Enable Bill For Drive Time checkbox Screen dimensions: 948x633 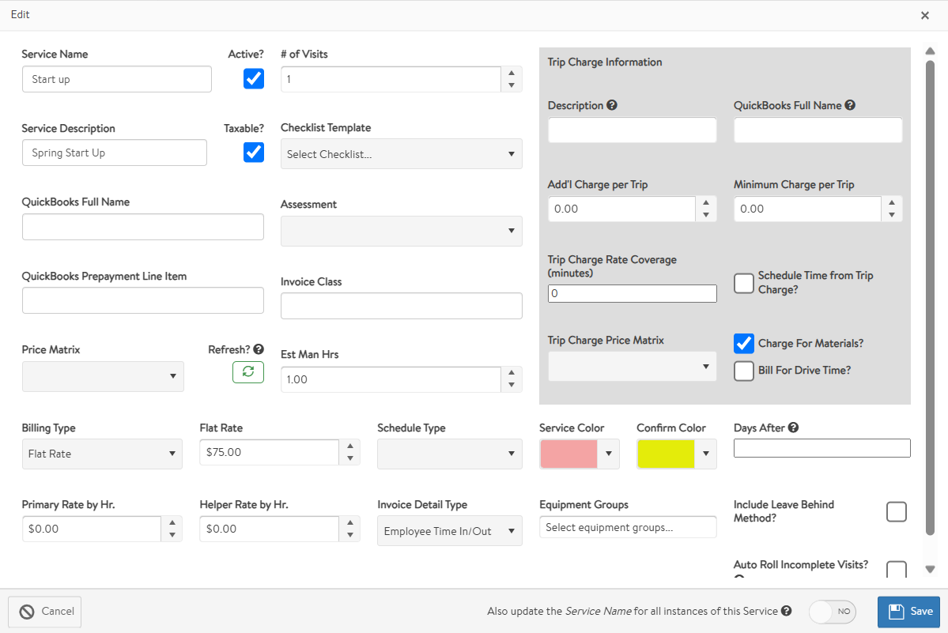[744, 371]
